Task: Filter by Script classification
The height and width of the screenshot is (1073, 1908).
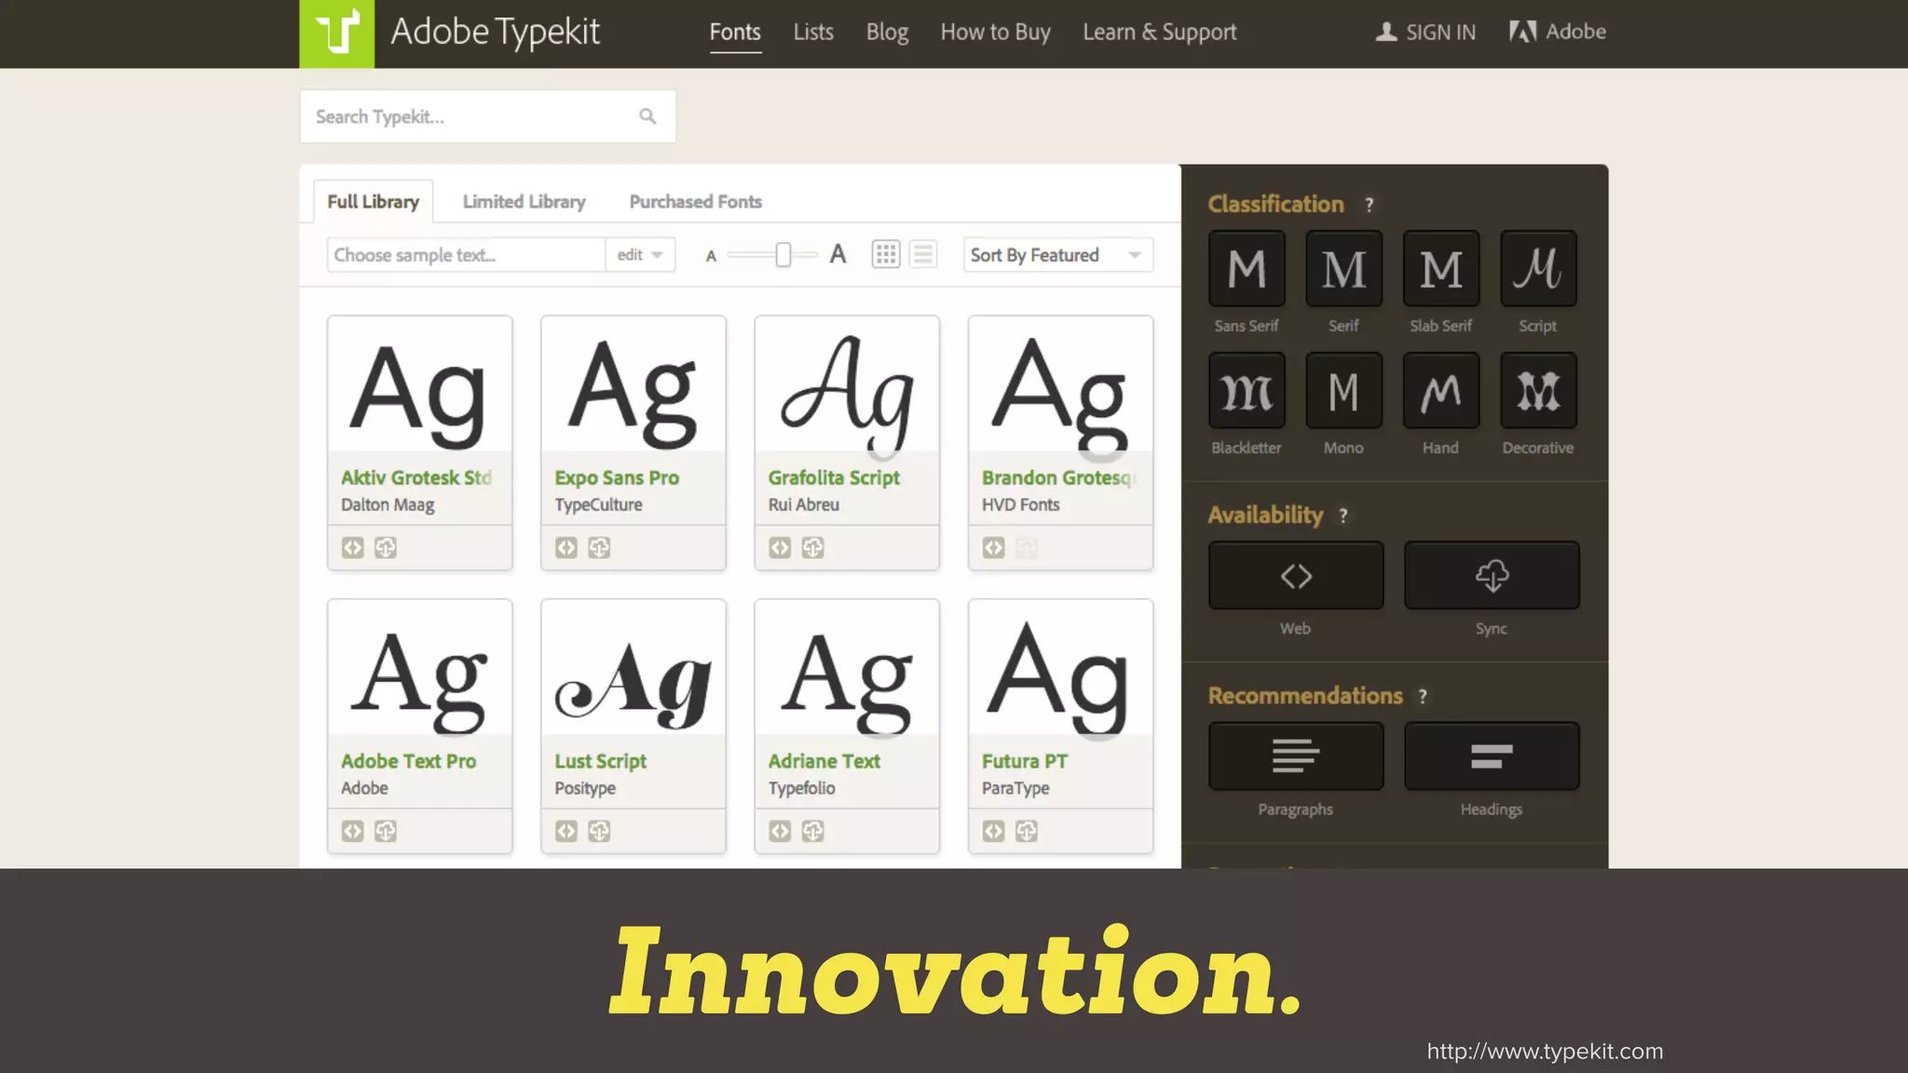Action: tap(1538, 269)
